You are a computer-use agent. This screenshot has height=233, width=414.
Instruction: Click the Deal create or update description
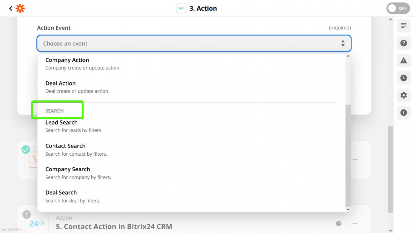coord(77,91)
